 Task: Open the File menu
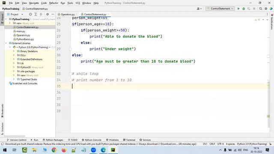point(11,3)
